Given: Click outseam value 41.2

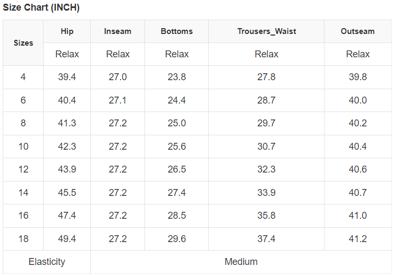Looking at the screenshot, I should pyautogui.click(x=357, y=239).
